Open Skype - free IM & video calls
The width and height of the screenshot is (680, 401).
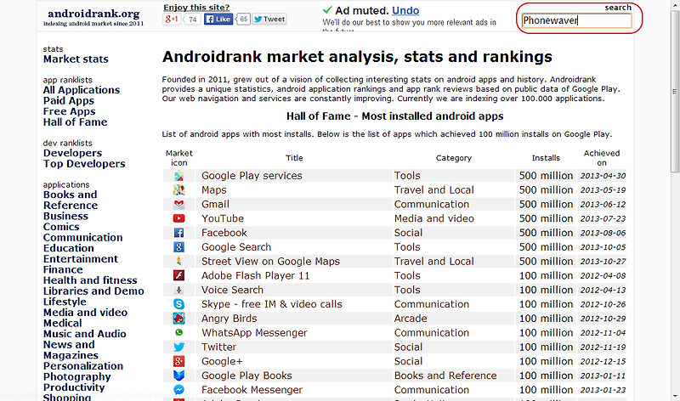tap(272, 304)
